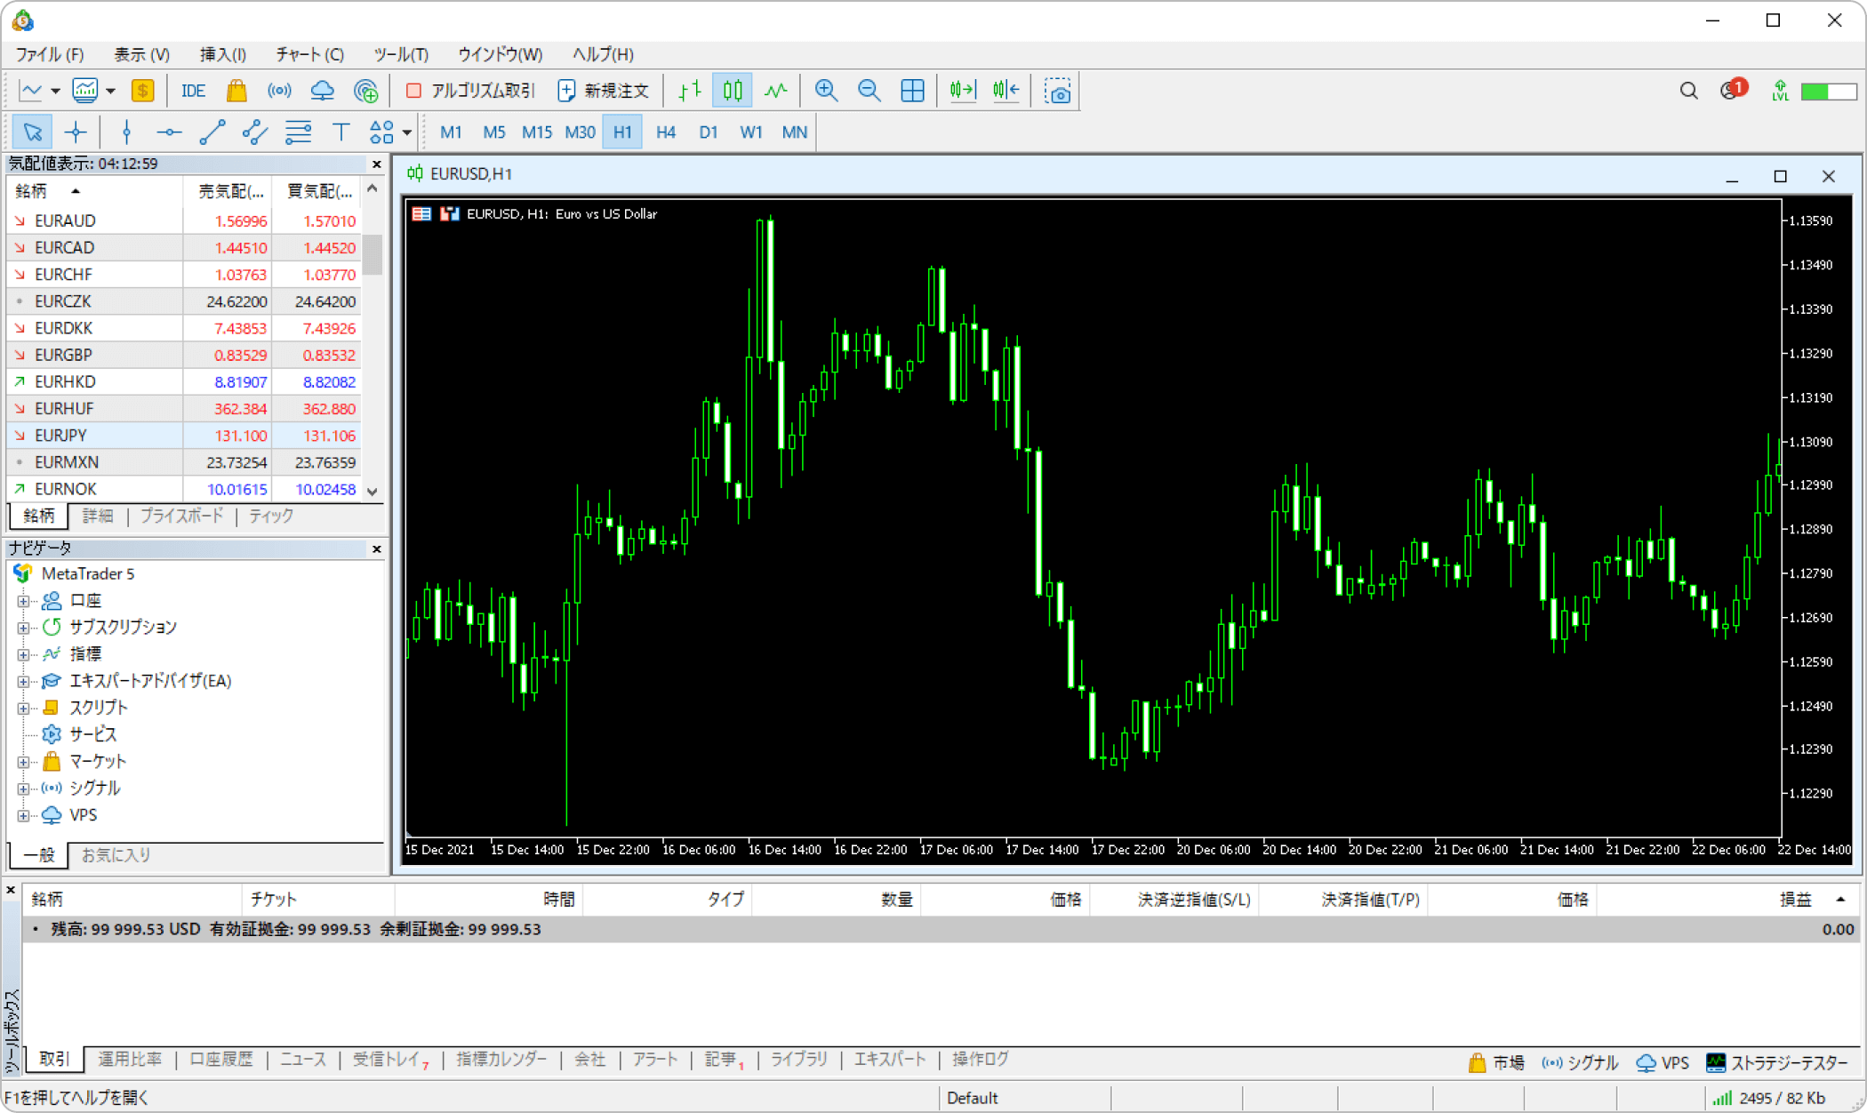Close the market watch panel
Screen dimensions: 1867x1113
coord(377,164)
